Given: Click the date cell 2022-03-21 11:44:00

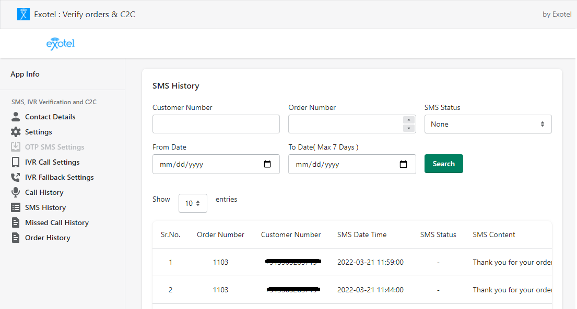Looking at the screenshot, I should pyautogui.click(x=370, y=290).
